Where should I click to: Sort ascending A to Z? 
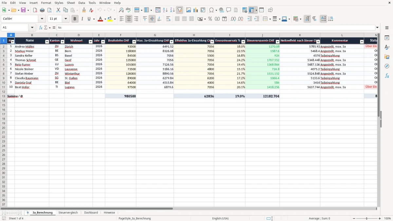[165, 10]
